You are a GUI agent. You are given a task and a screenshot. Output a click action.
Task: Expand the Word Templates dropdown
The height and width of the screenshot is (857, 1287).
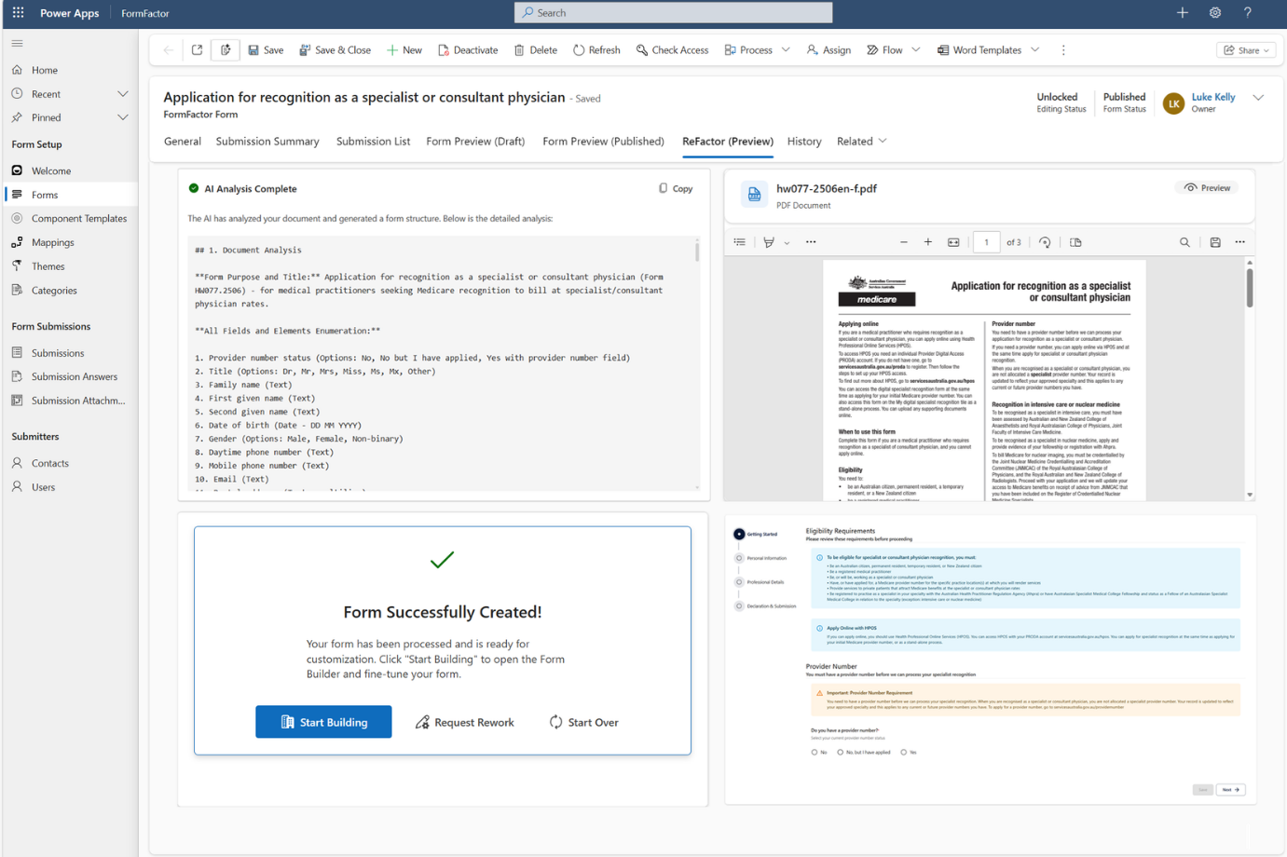pyautogui.click(x=1034, y=50)
